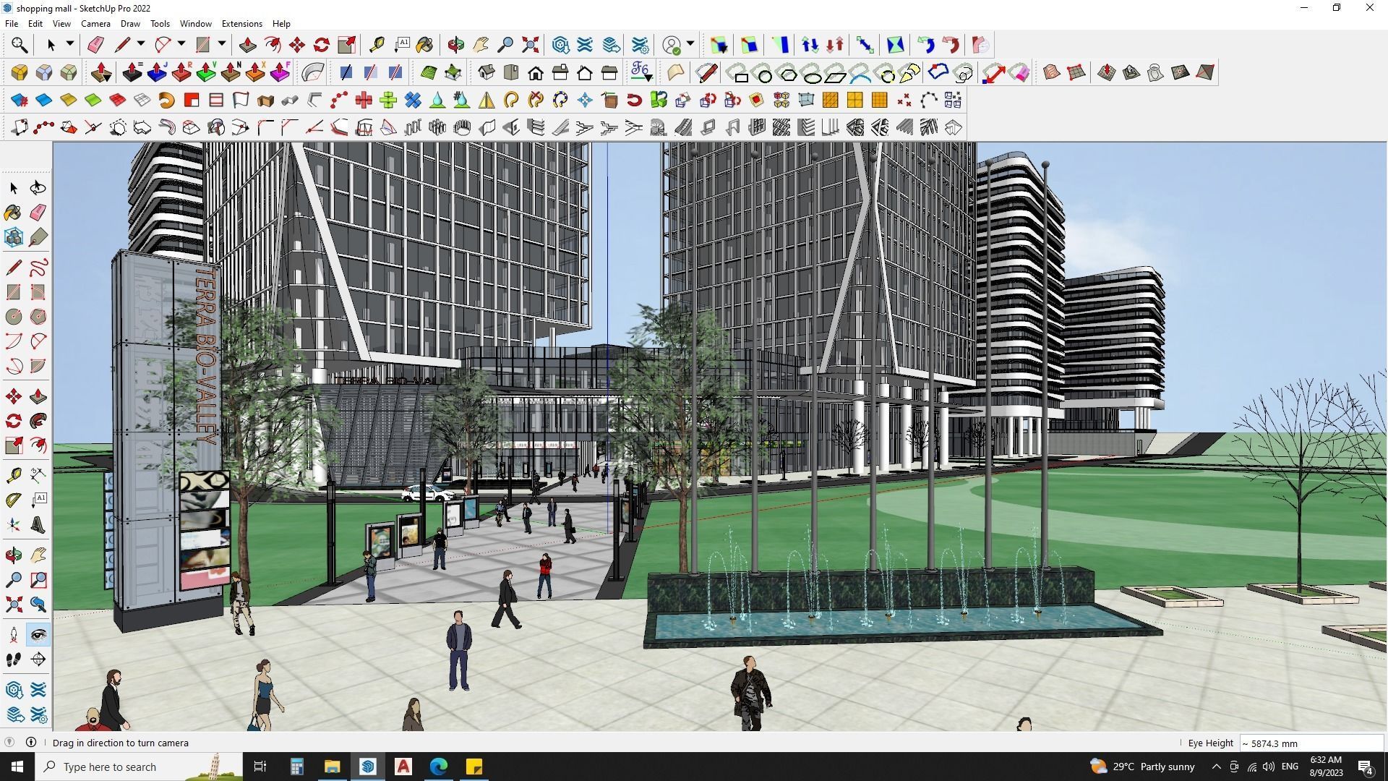The image size is (1388, 781).
Task: Click the Zoom Extents icon in the top toolbar
Action: point(530,45)
